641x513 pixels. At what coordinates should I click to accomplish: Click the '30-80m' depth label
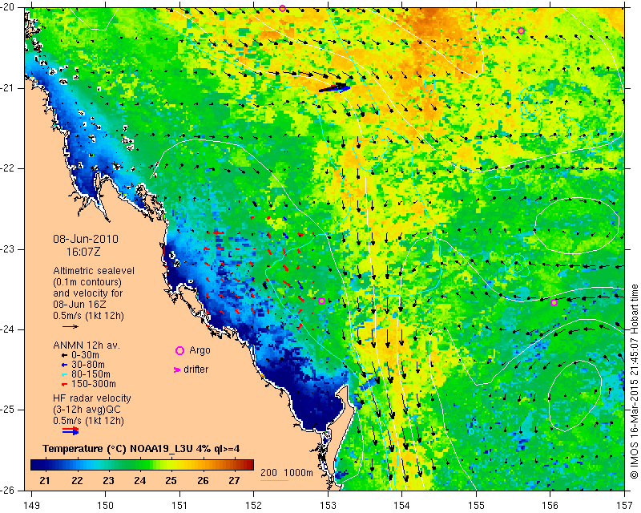point(88,365)
